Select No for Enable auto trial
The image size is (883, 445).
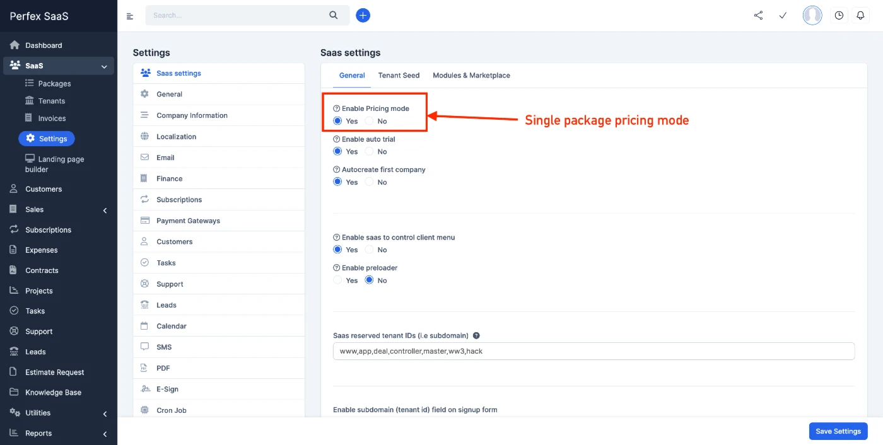tap(370, 151)
